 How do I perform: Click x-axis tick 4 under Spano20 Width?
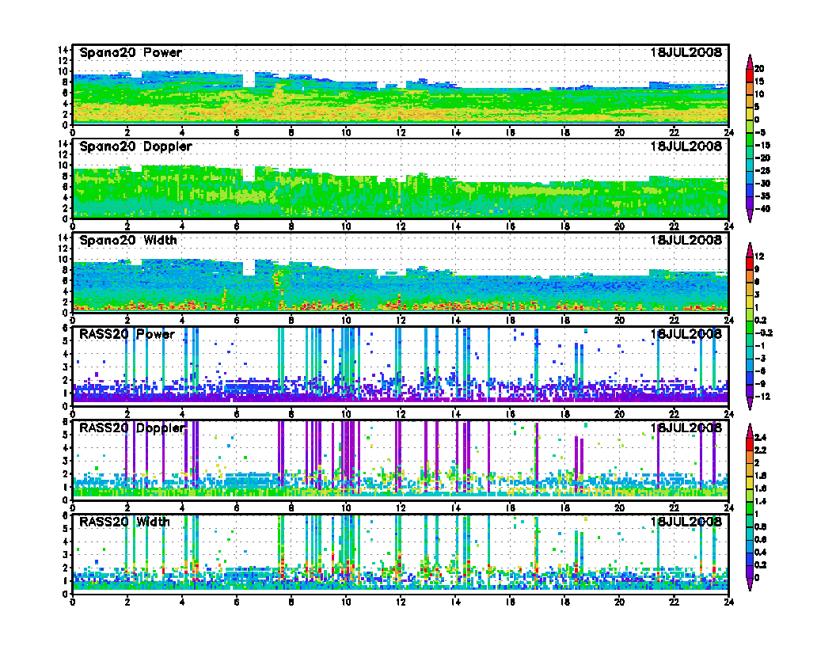pyautogui.click(x=182, y=321)
